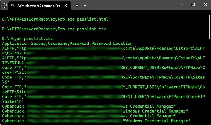Click '\conta\AppData\Roaming\Estsoft\ALF' text
Screen dimensions: 211x125
tap(164, 58)
